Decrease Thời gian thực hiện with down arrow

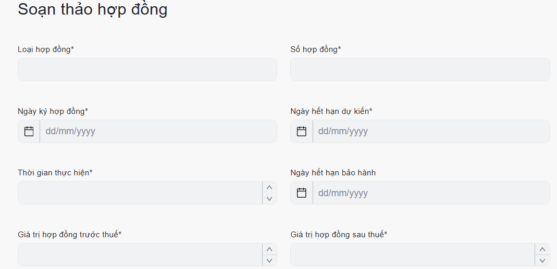click(x=269, y=198)
